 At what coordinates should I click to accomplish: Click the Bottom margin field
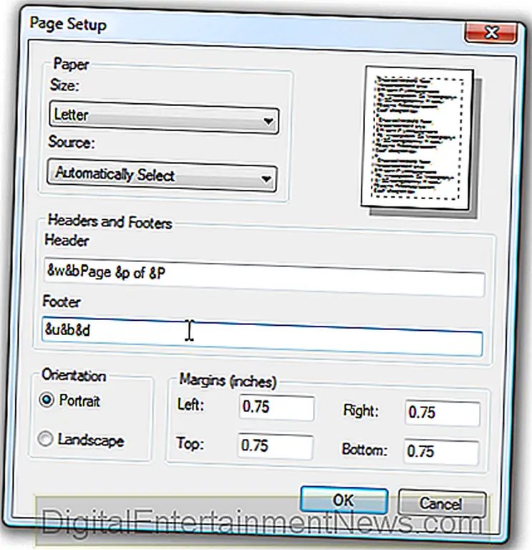(x=441, y=452)
